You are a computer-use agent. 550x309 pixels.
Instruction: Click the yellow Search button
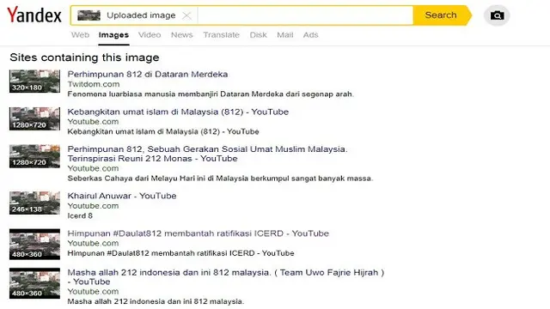click(x=442, y=15)
